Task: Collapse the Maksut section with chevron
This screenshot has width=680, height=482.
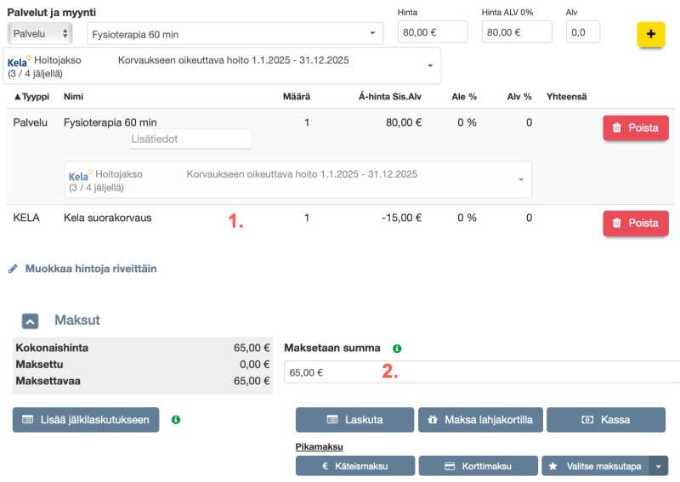Action: click(30, 320)
